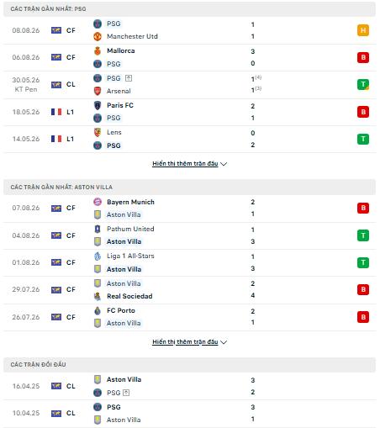Screen dimensions: 380x428
Task: Expand more Aston Villa matches list
Action: pos(185,342)
